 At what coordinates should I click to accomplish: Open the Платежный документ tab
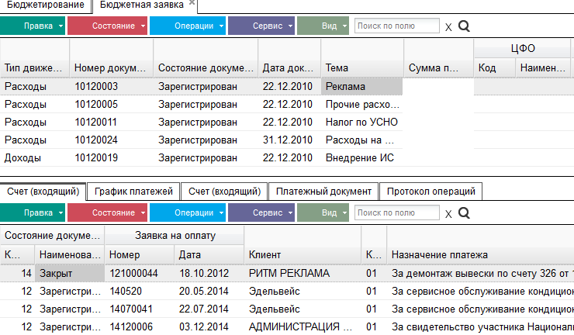[323, 192]
